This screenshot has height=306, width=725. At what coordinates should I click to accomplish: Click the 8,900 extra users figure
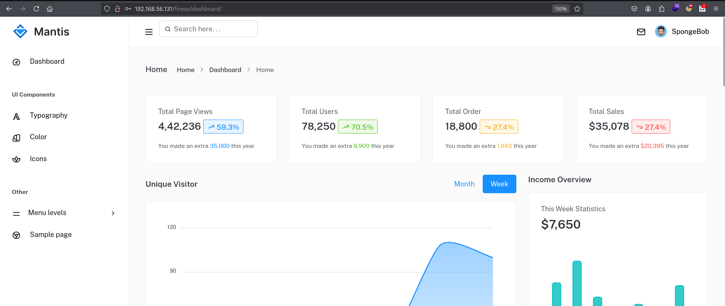coord(361,146)
